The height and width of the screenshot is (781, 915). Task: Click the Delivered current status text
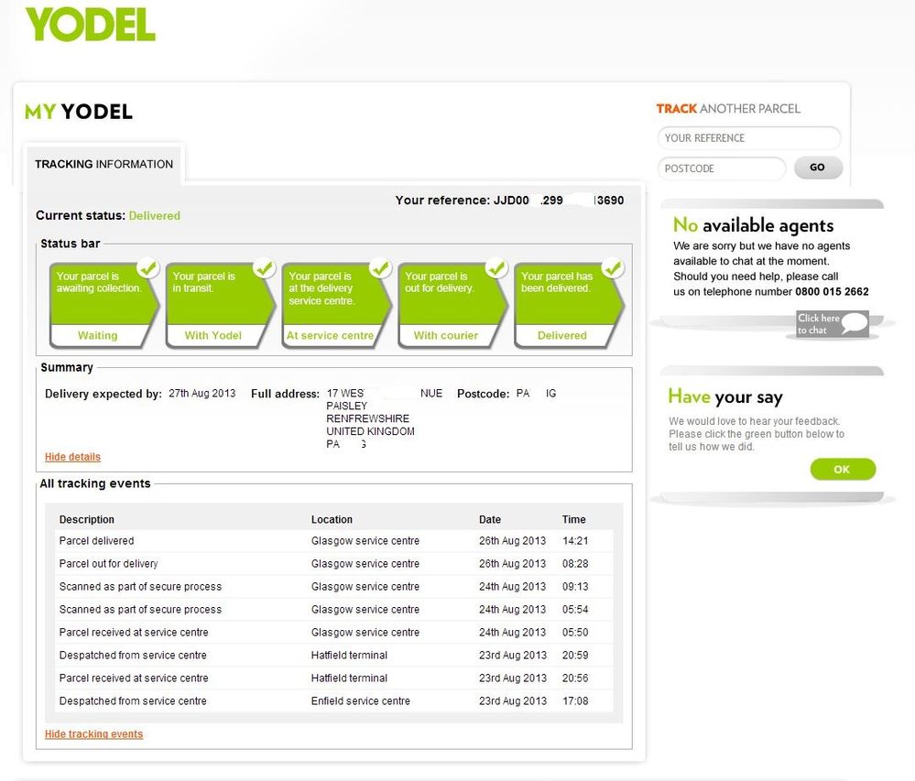[x=154, y=215]
